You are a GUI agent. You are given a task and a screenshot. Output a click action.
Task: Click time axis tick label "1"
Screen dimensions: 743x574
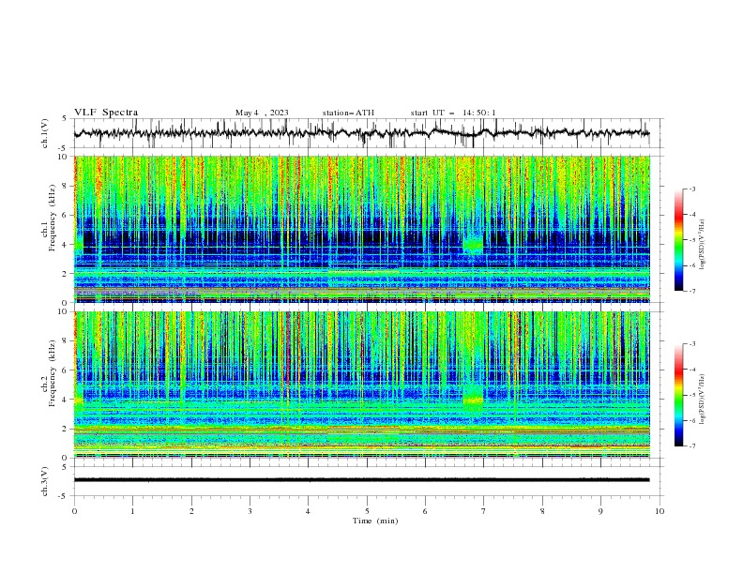pyautogui.click(x=132, y=511)
